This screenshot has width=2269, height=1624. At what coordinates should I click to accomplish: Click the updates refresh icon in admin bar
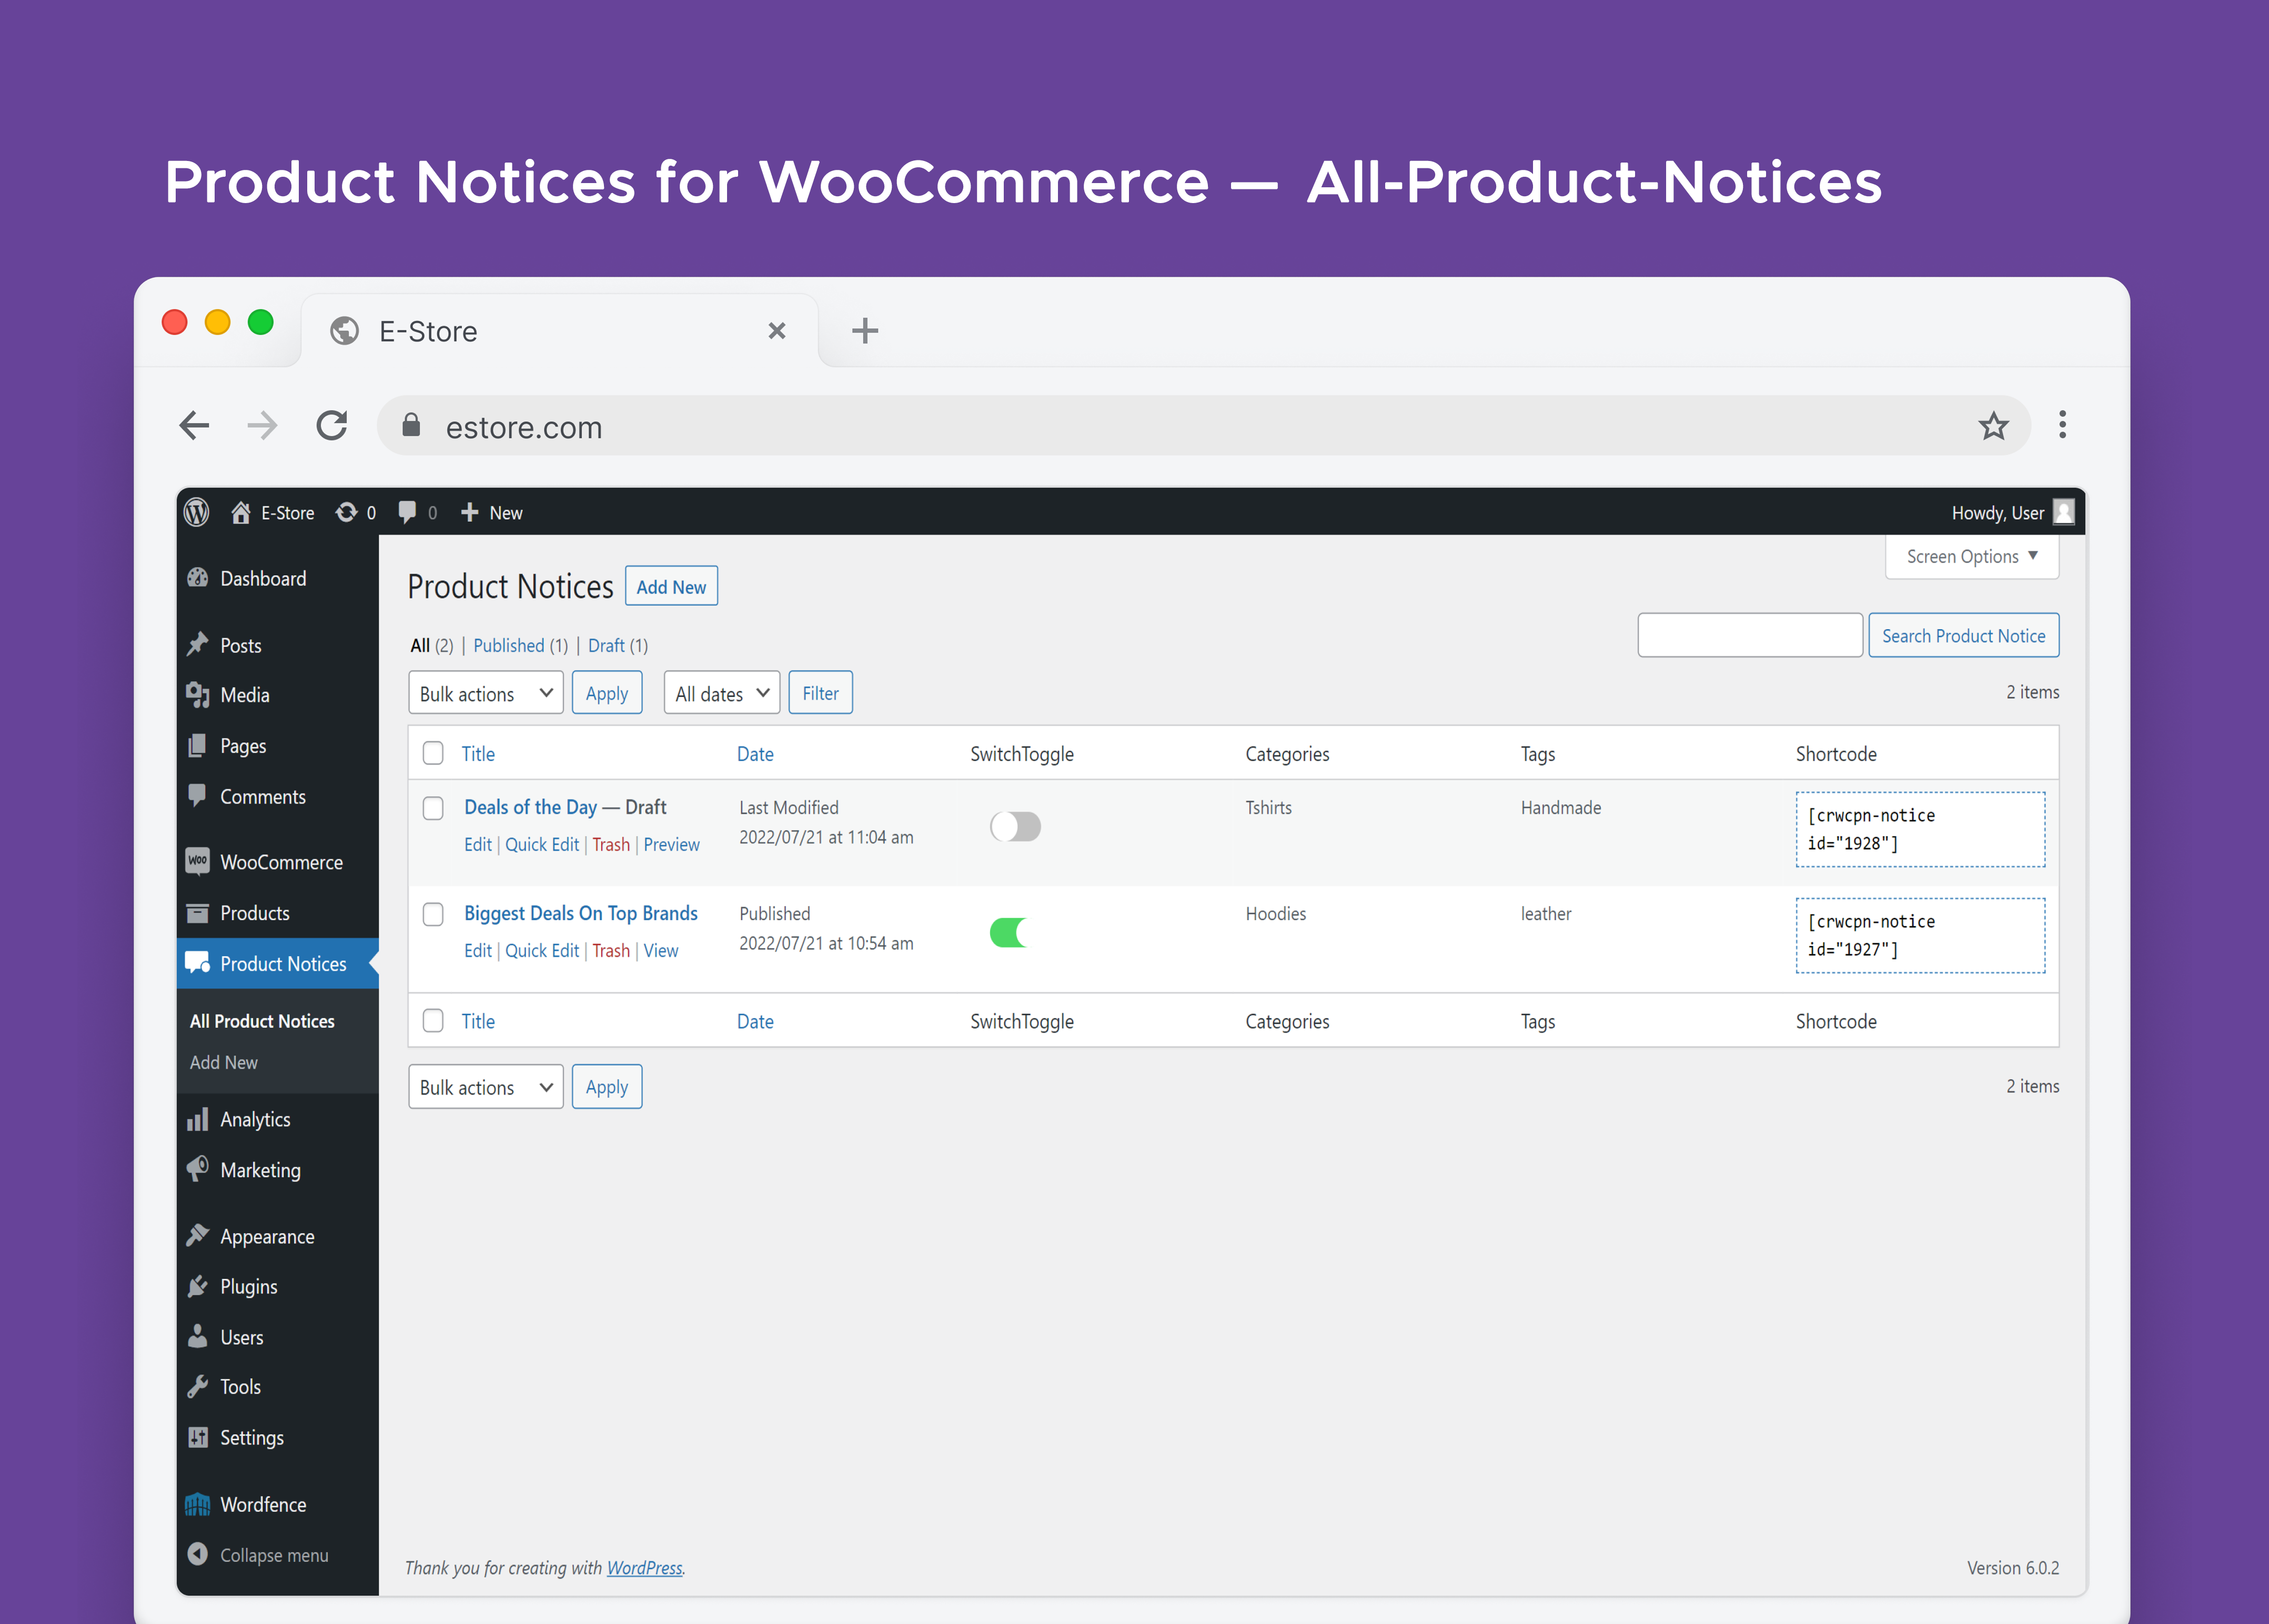(346, 513)
